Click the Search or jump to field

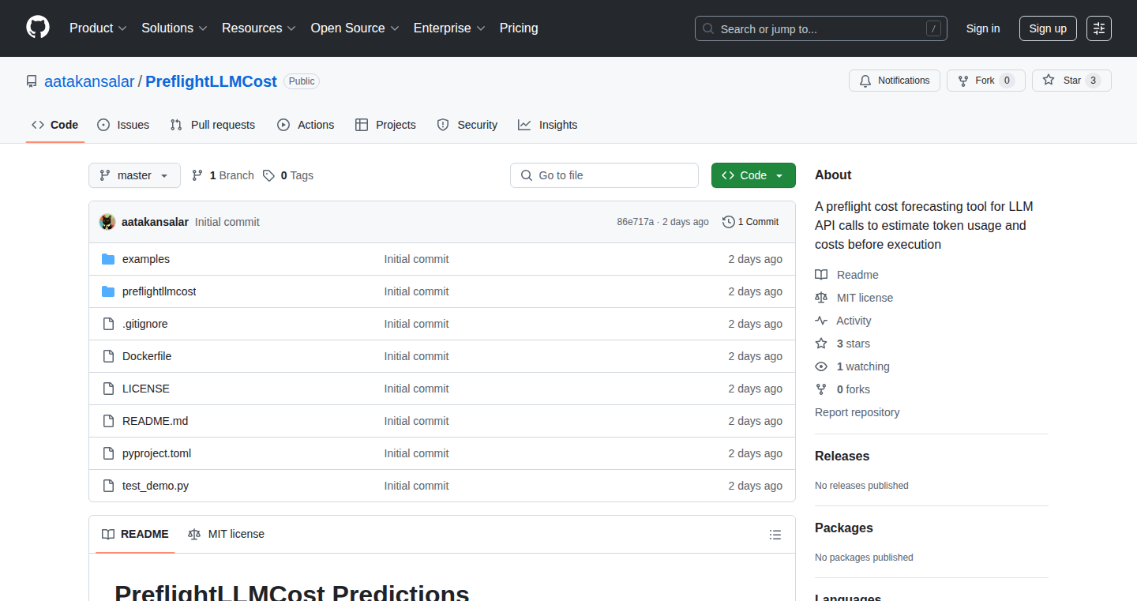pyautogui.click(x=821, y=28)
